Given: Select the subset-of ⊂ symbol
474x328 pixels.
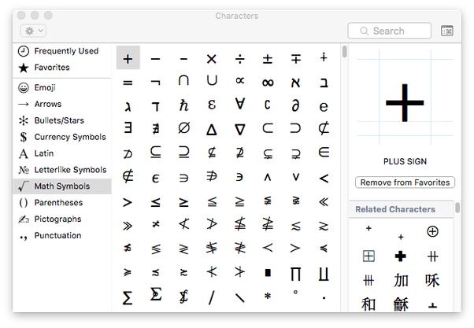Looking at the screenshot, I should tap(268, 128).
